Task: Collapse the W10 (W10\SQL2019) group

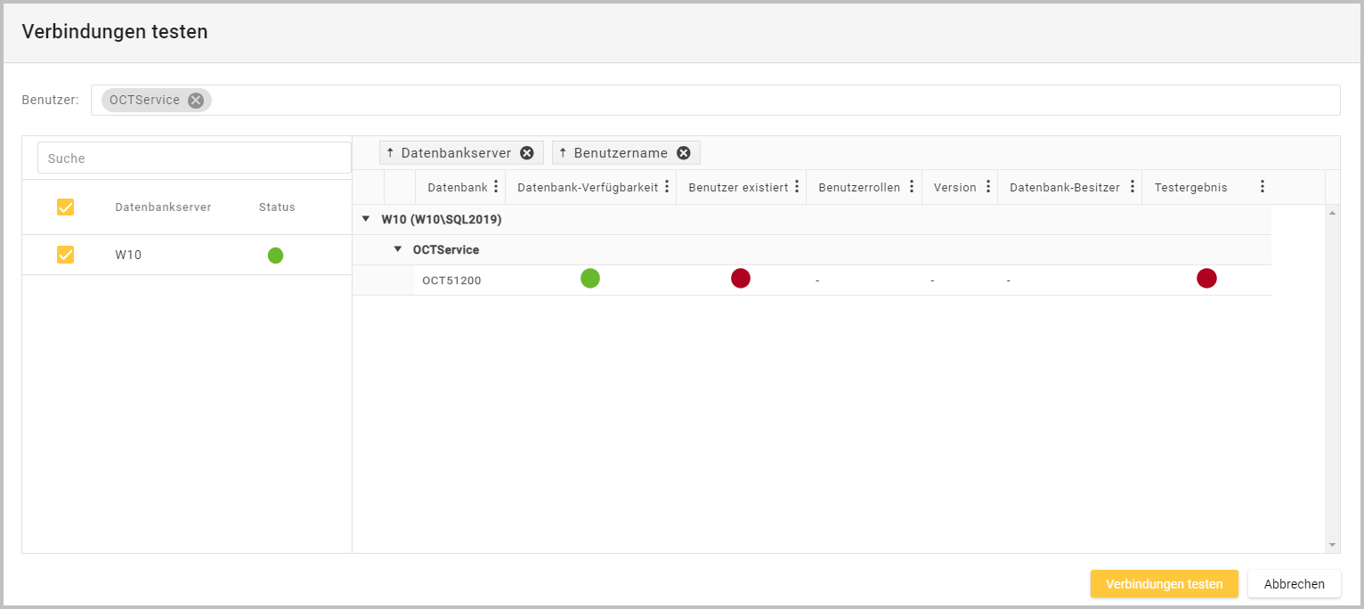Action: [x=366, y=219]
